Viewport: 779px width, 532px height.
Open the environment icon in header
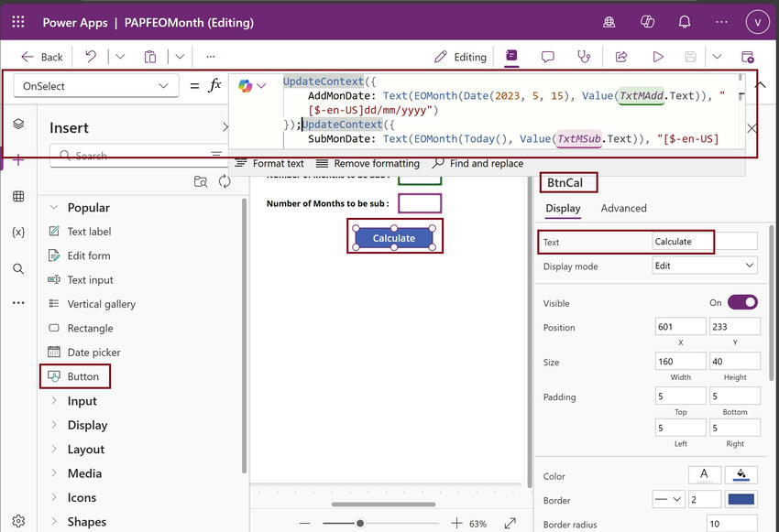[609, 22]
